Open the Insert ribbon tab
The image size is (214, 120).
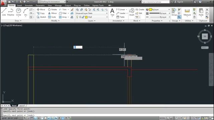point(19,5)
